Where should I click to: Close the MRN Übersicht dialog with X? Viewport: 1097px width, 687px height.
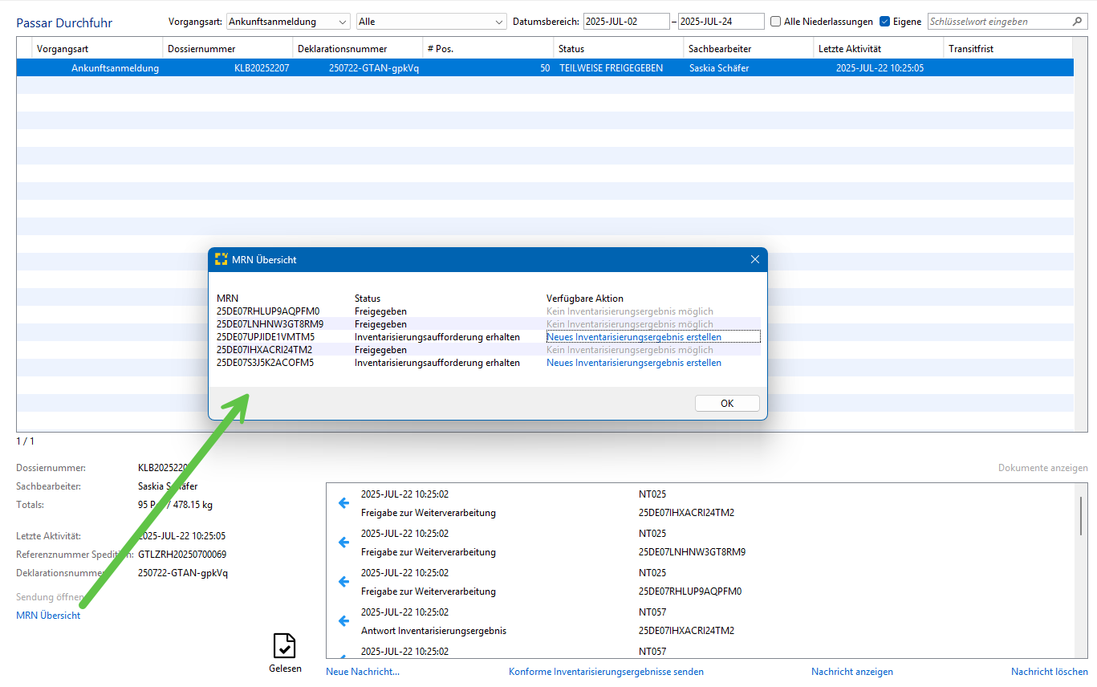click(x=754, y=259)
